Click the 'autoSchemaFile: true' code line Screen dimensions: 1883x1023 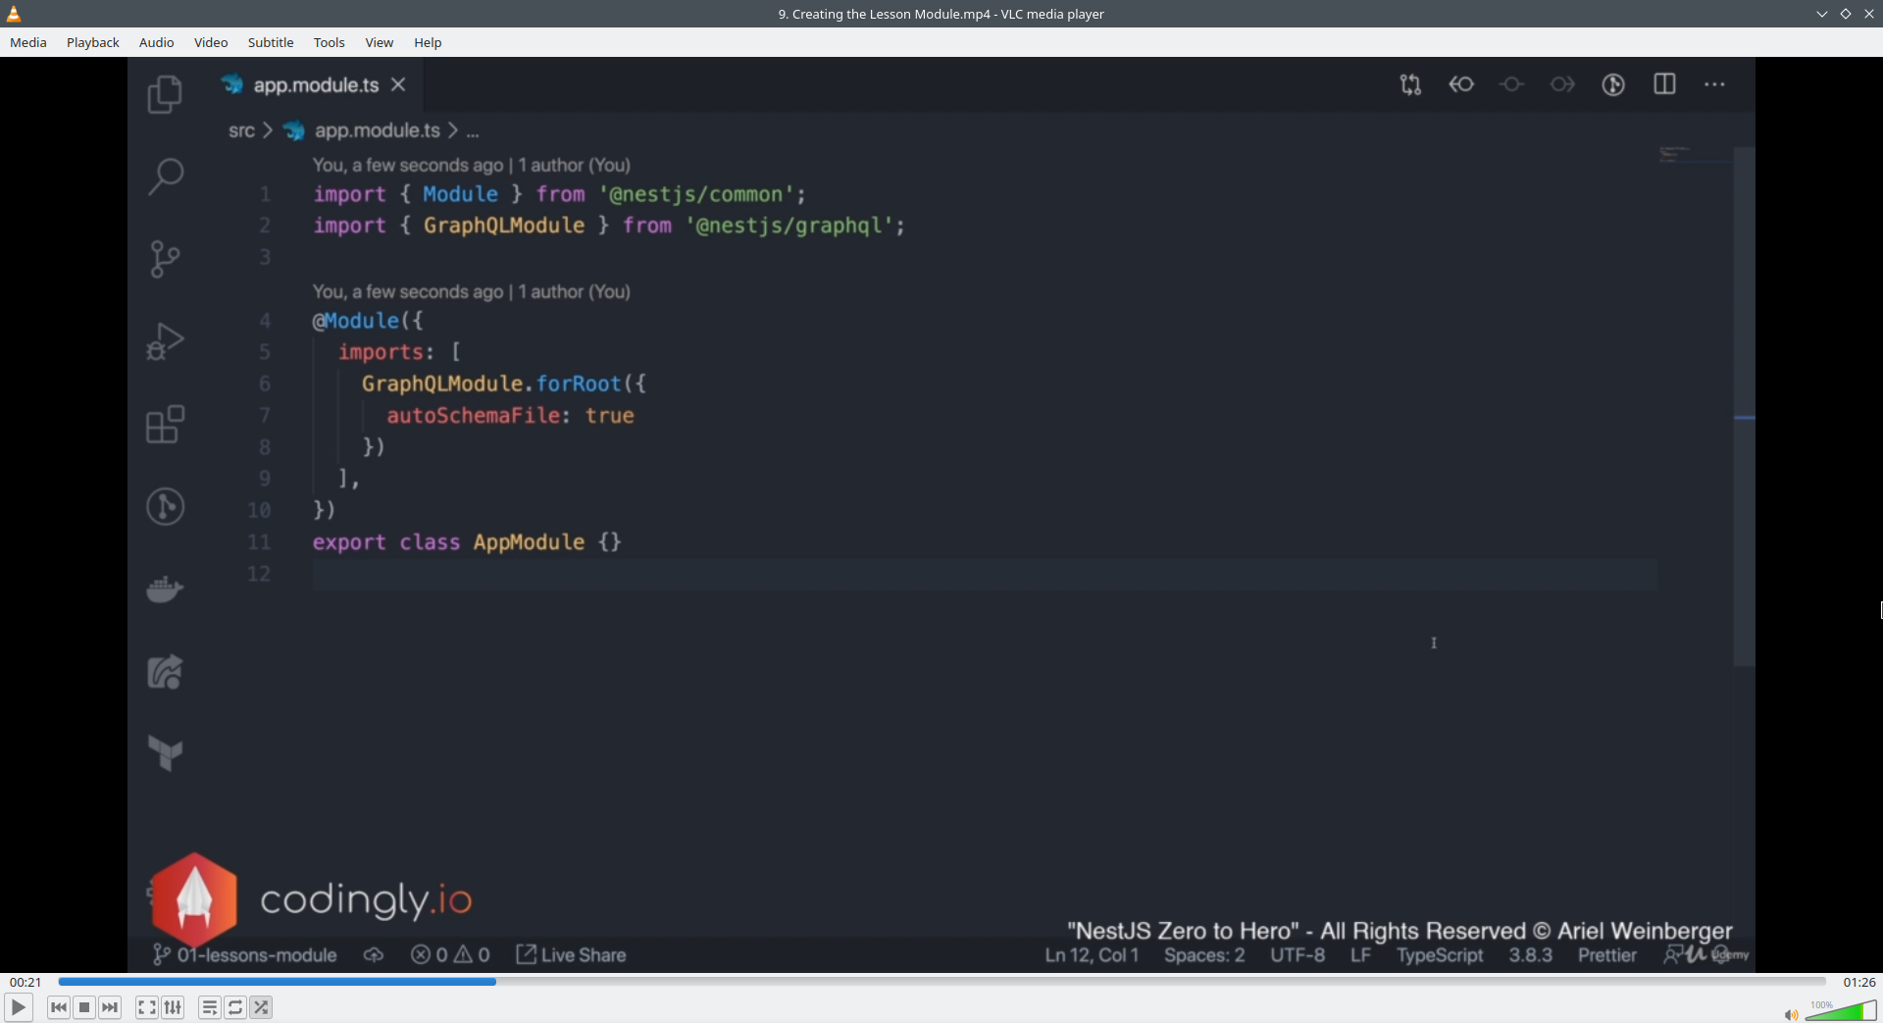click(510, 416)
